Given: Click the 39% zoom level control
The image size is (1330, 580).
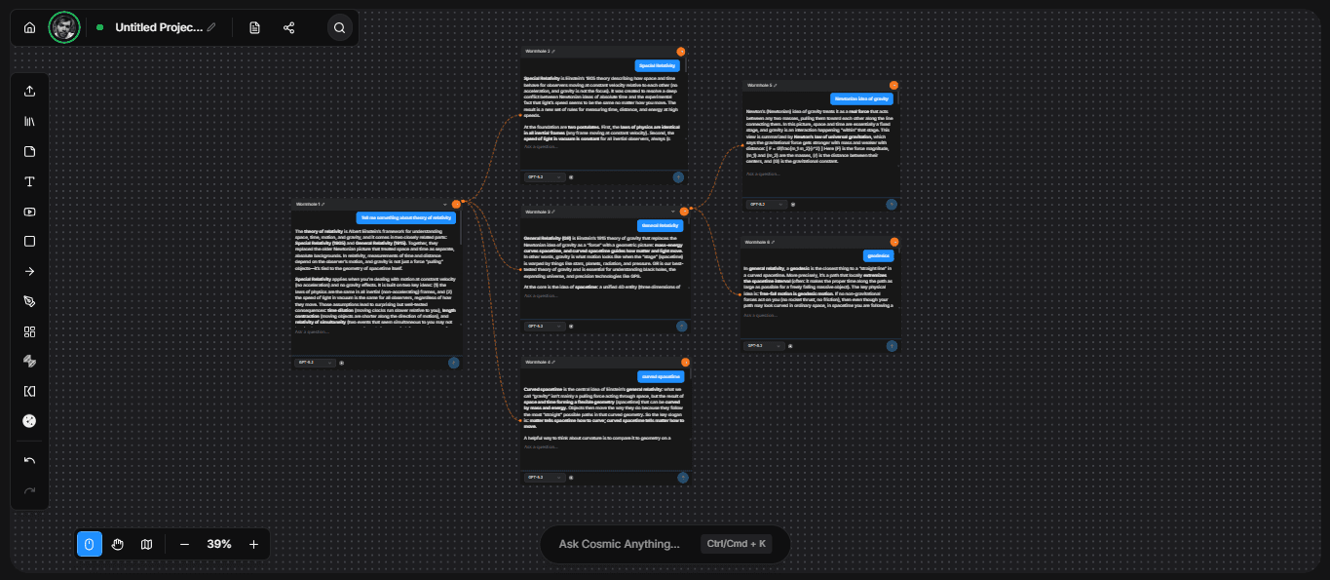Looking at the screenshot, I should click(x=218, y=544).
